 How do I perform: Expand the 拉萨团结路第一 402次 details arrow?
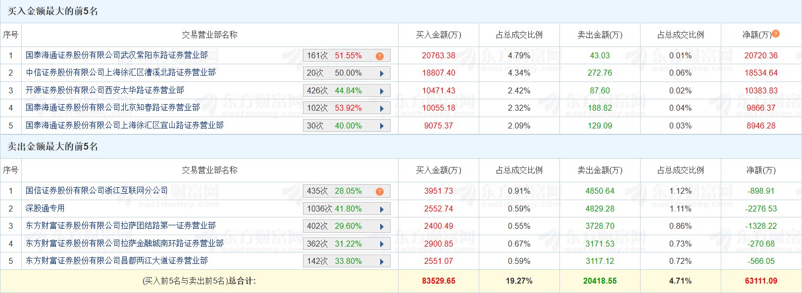click(x=382, y=226)
